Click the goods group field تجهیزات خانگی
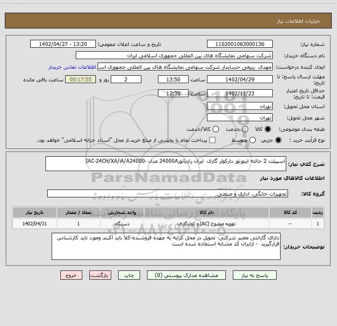This screenshot has height=326, width=337. tap(168, 193)
